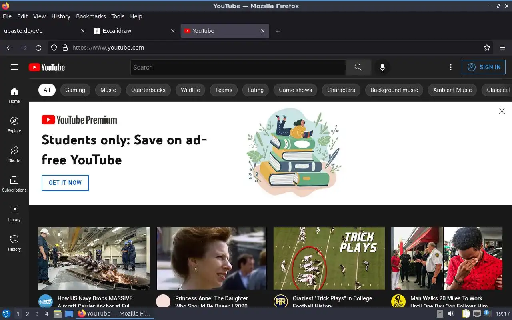Open the Princess Anne video thumbnail
Viewport: 512px width, 320px height.
tap(212, 258)
